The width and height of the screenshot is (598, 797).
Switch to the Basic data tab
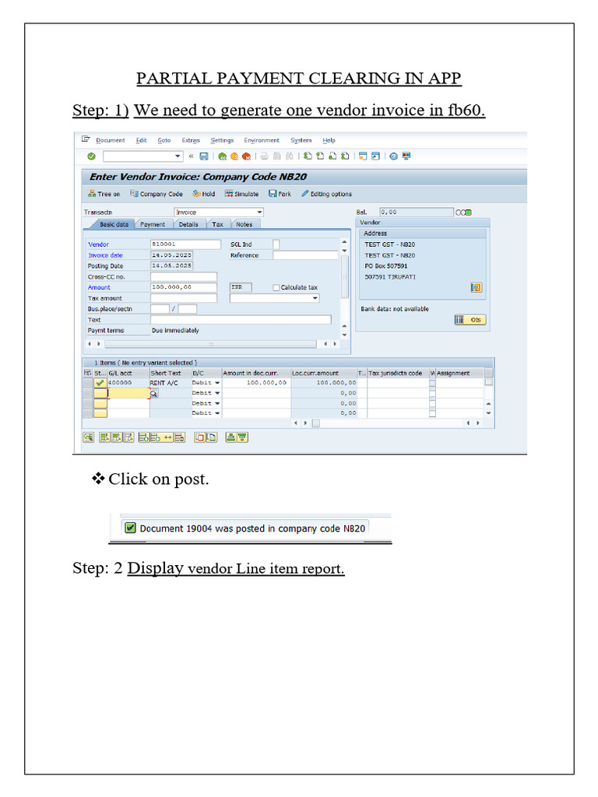(x=114, y=224)
